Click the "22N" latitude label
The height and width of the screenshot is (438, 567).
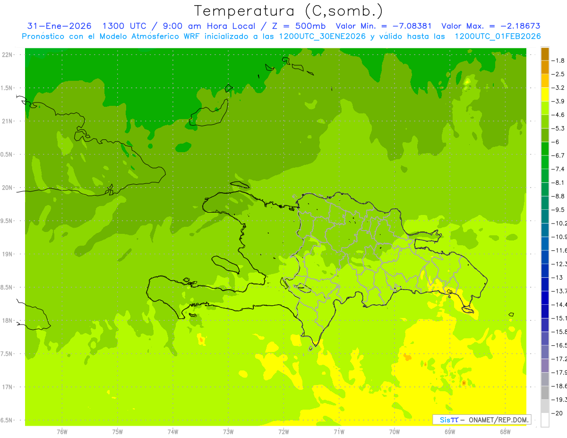(x=7, y=55)
